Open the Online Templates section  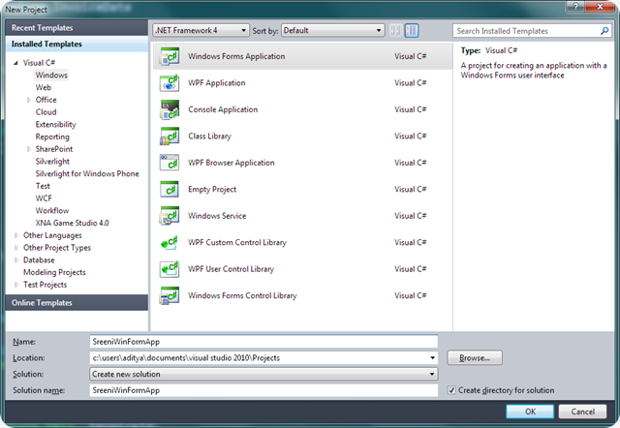(x=77, y=303)
